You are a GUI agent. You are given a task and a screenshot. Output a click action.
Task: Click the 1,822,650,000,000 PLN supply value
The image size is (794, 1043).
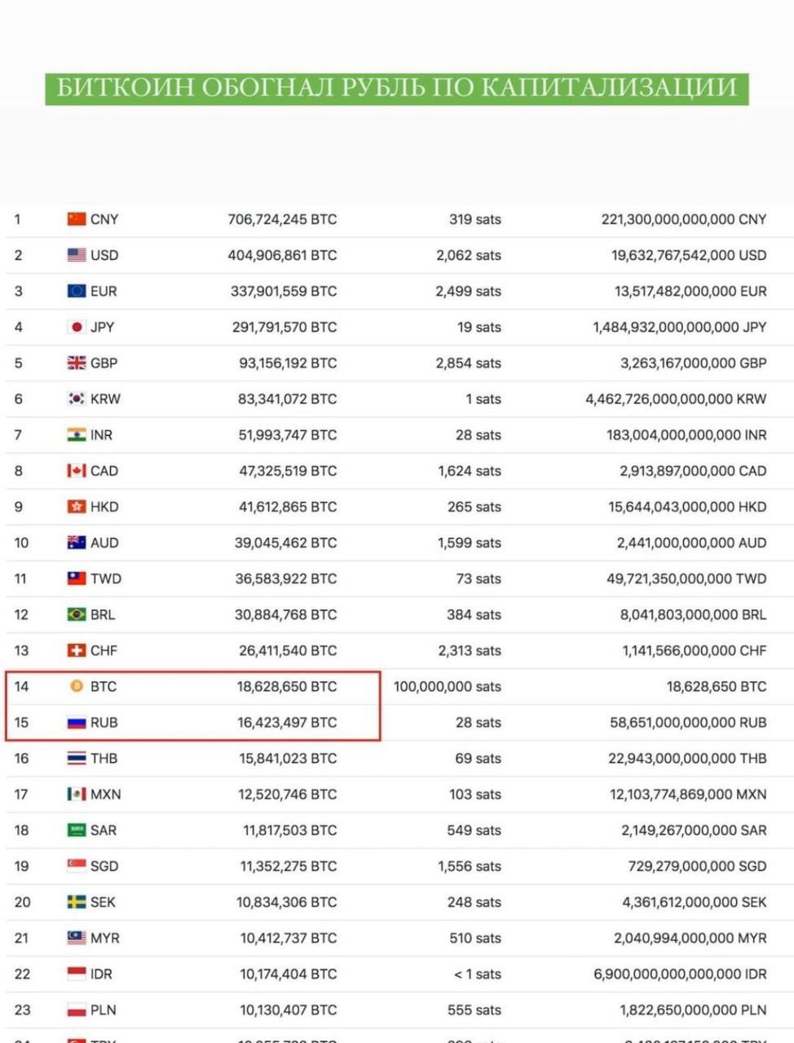[x=693, y=1009]
